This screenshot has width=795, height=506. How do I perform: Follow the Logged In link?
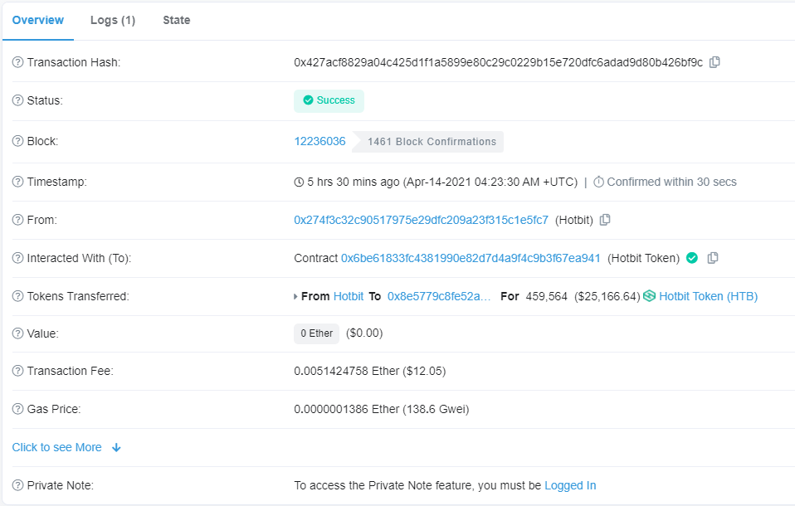pos(569,485)
